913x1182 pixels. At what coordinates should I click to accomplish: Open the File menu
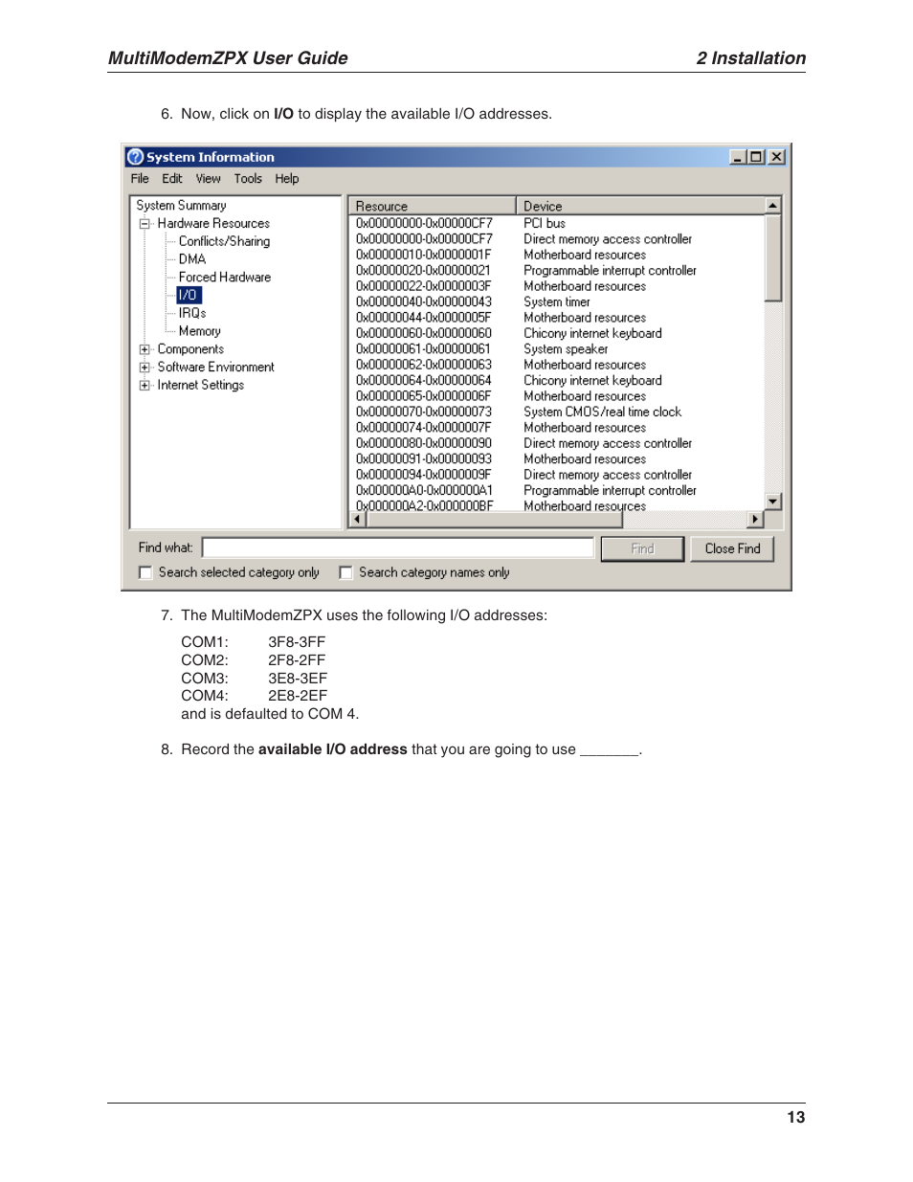click(x=140, y=179)
